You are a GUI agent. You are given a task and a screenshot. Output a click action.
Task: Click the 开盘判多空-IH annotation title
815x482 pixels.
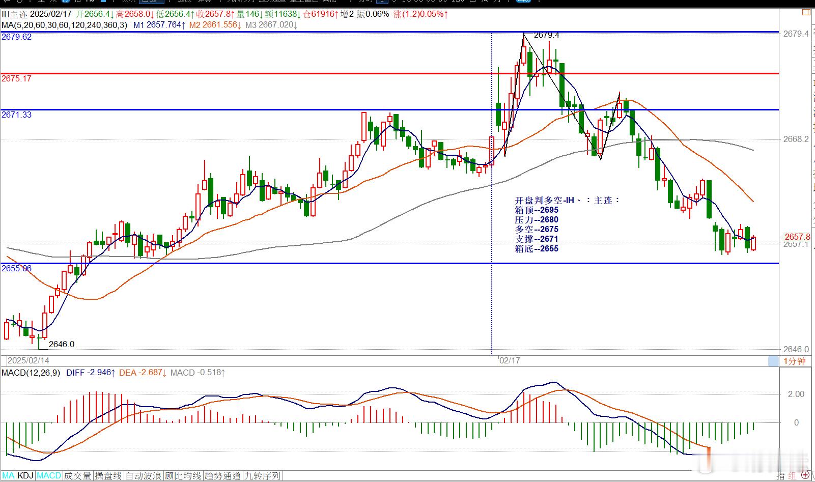pos(567,201)
